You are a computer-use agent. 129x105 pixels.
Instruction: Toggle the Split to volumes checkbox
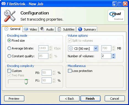(x=70, y=41)
